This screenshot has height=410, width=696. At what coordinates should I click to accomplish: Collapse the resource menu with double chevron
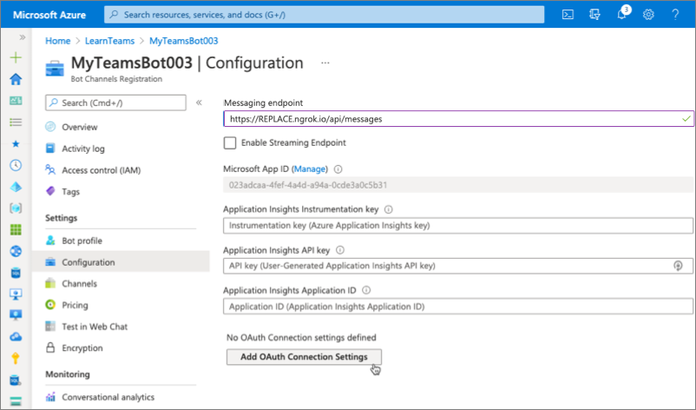click(x=199, y=102)
